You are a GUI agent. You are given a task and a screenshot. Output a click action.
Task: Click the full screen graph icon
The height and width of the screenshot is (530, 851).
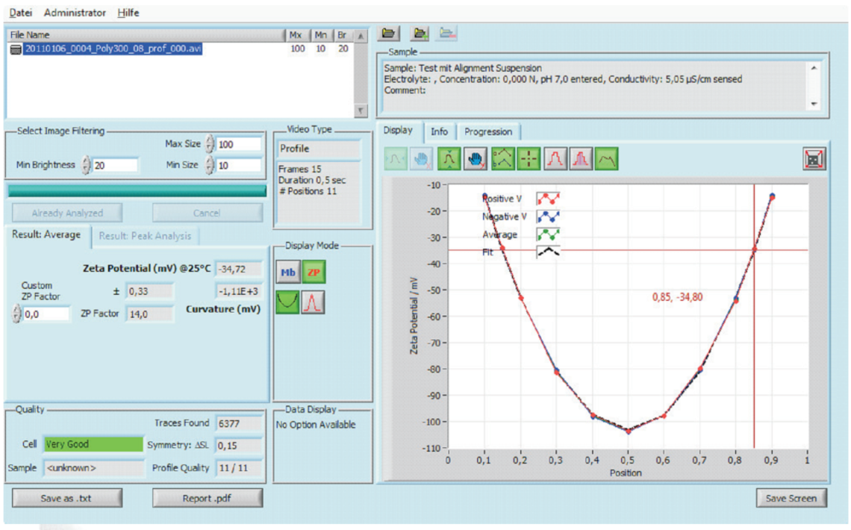pyautogui.click(x=814, y=158)
